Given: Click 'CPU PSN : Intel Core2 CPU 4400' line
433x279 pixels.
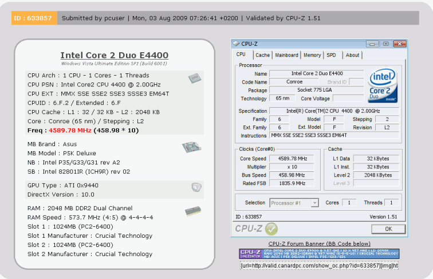Looking at the screenshot, I should (94, 85).
